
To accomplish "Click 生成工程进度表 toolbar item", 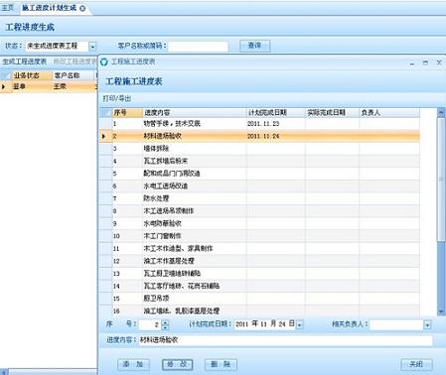I will pyautogui.click(x=25, y=62).
